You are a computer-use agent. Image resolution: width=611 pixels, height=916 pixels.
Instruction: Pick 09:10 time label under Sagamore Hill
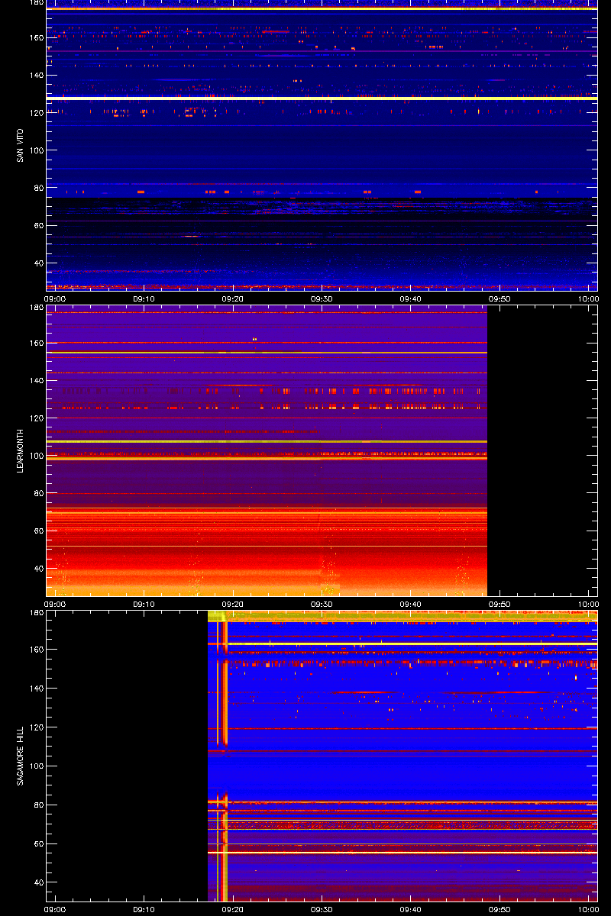point(144,909)
